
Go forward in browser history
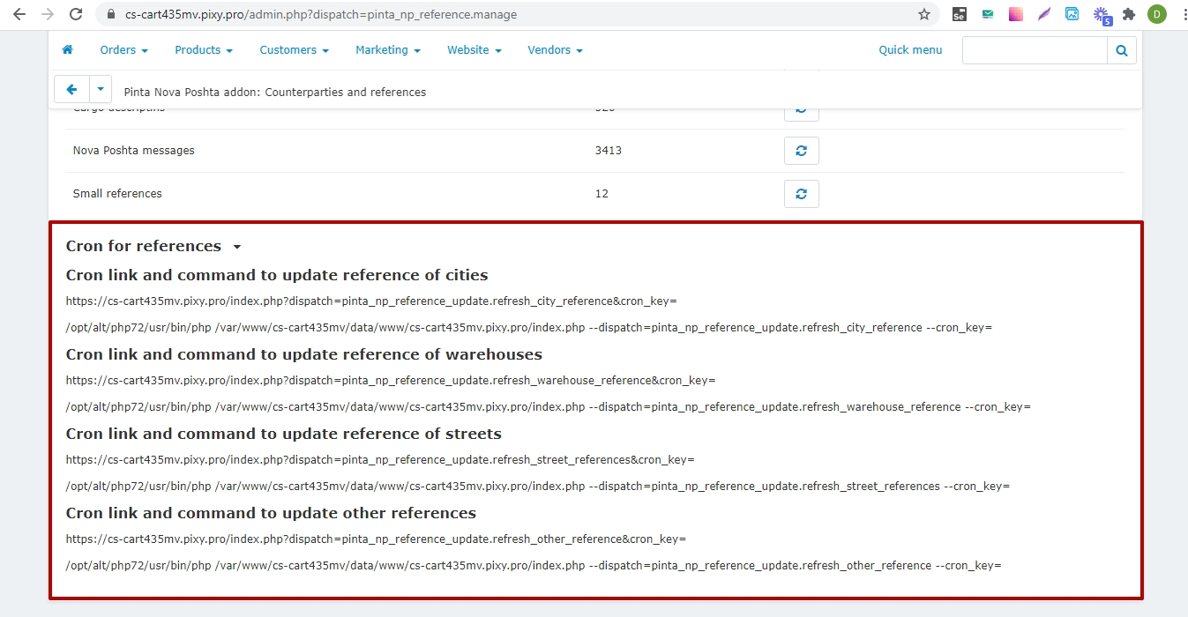pos(48,14)
